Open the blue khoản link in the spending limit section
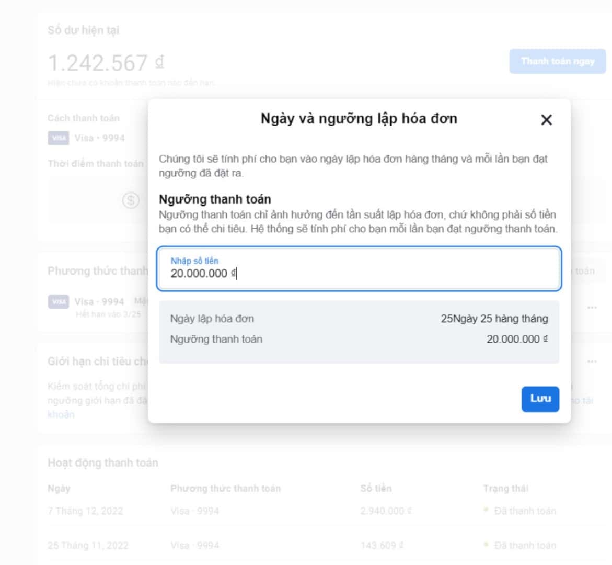This screenshot has height=565, width=612. click(61, 414)
